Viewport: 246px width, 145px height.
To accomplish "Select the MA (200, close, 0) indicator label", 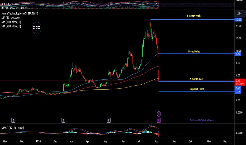I will [x=11, y=26].
